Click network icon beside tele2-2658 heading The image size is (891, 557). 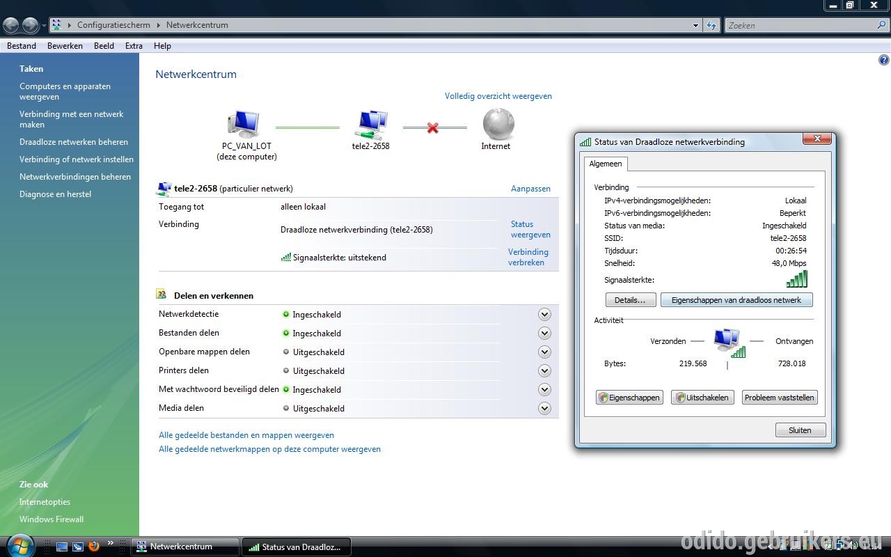click(x=164, y=189)
